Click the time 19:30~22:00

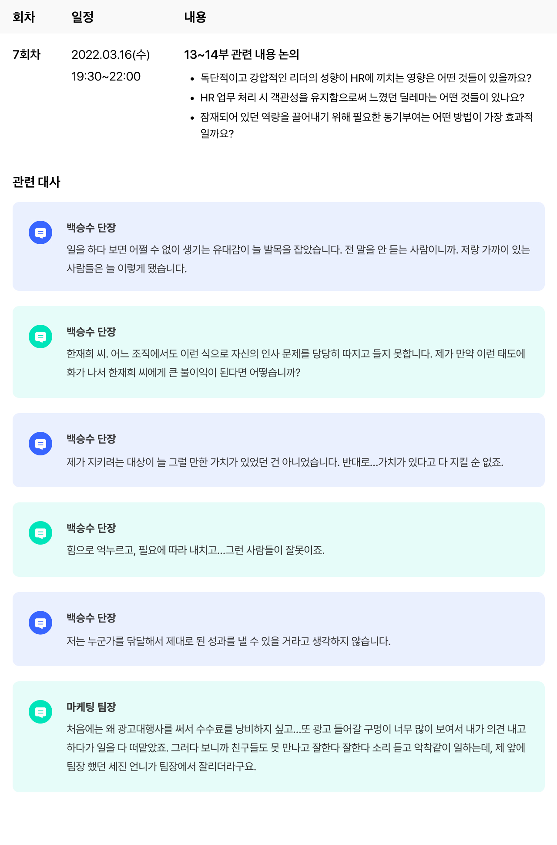(x=106, y=77)
